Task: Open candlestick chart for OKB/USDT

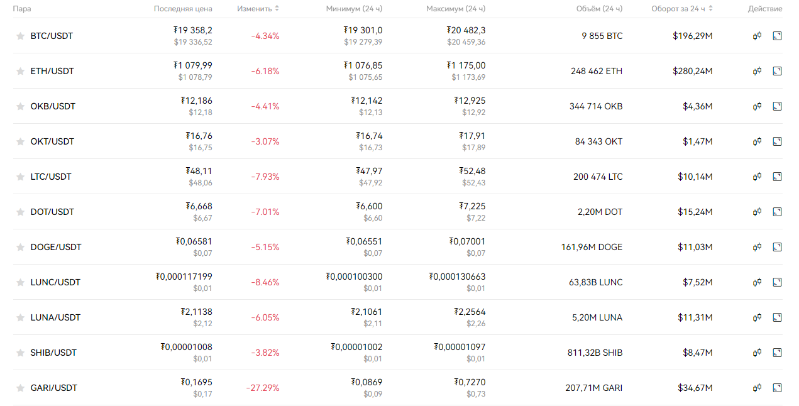Action: [758, 106]
